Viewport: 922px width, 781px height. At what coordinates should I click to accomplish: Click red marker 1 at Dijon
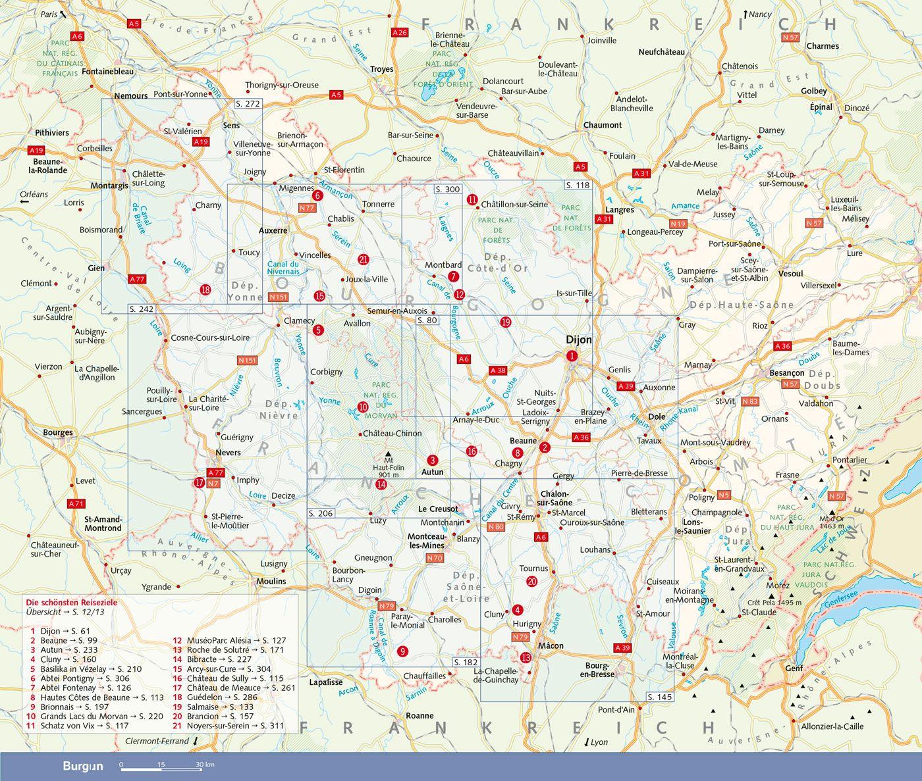coord(572,356)
